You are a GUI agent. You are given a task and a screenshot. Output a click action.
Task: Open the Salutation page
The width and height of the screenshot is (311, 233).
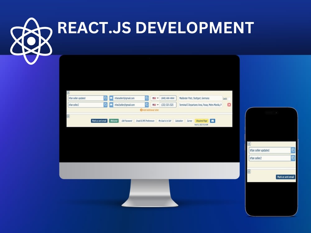(x=179, y=121)
